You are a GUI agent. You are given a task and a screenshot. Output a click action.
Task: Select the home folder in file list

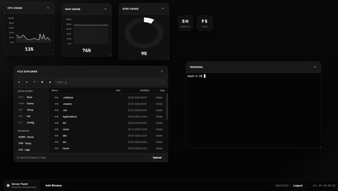108,149
